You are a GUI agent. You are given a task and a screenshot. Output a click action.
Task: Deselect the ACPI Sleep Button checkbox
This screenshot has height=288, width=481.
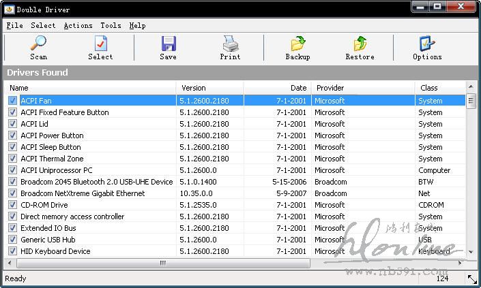(12, 147)
